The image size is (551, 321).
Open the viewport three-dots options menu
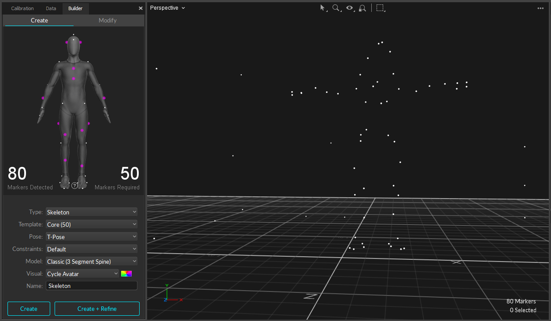tap(540, 8)
